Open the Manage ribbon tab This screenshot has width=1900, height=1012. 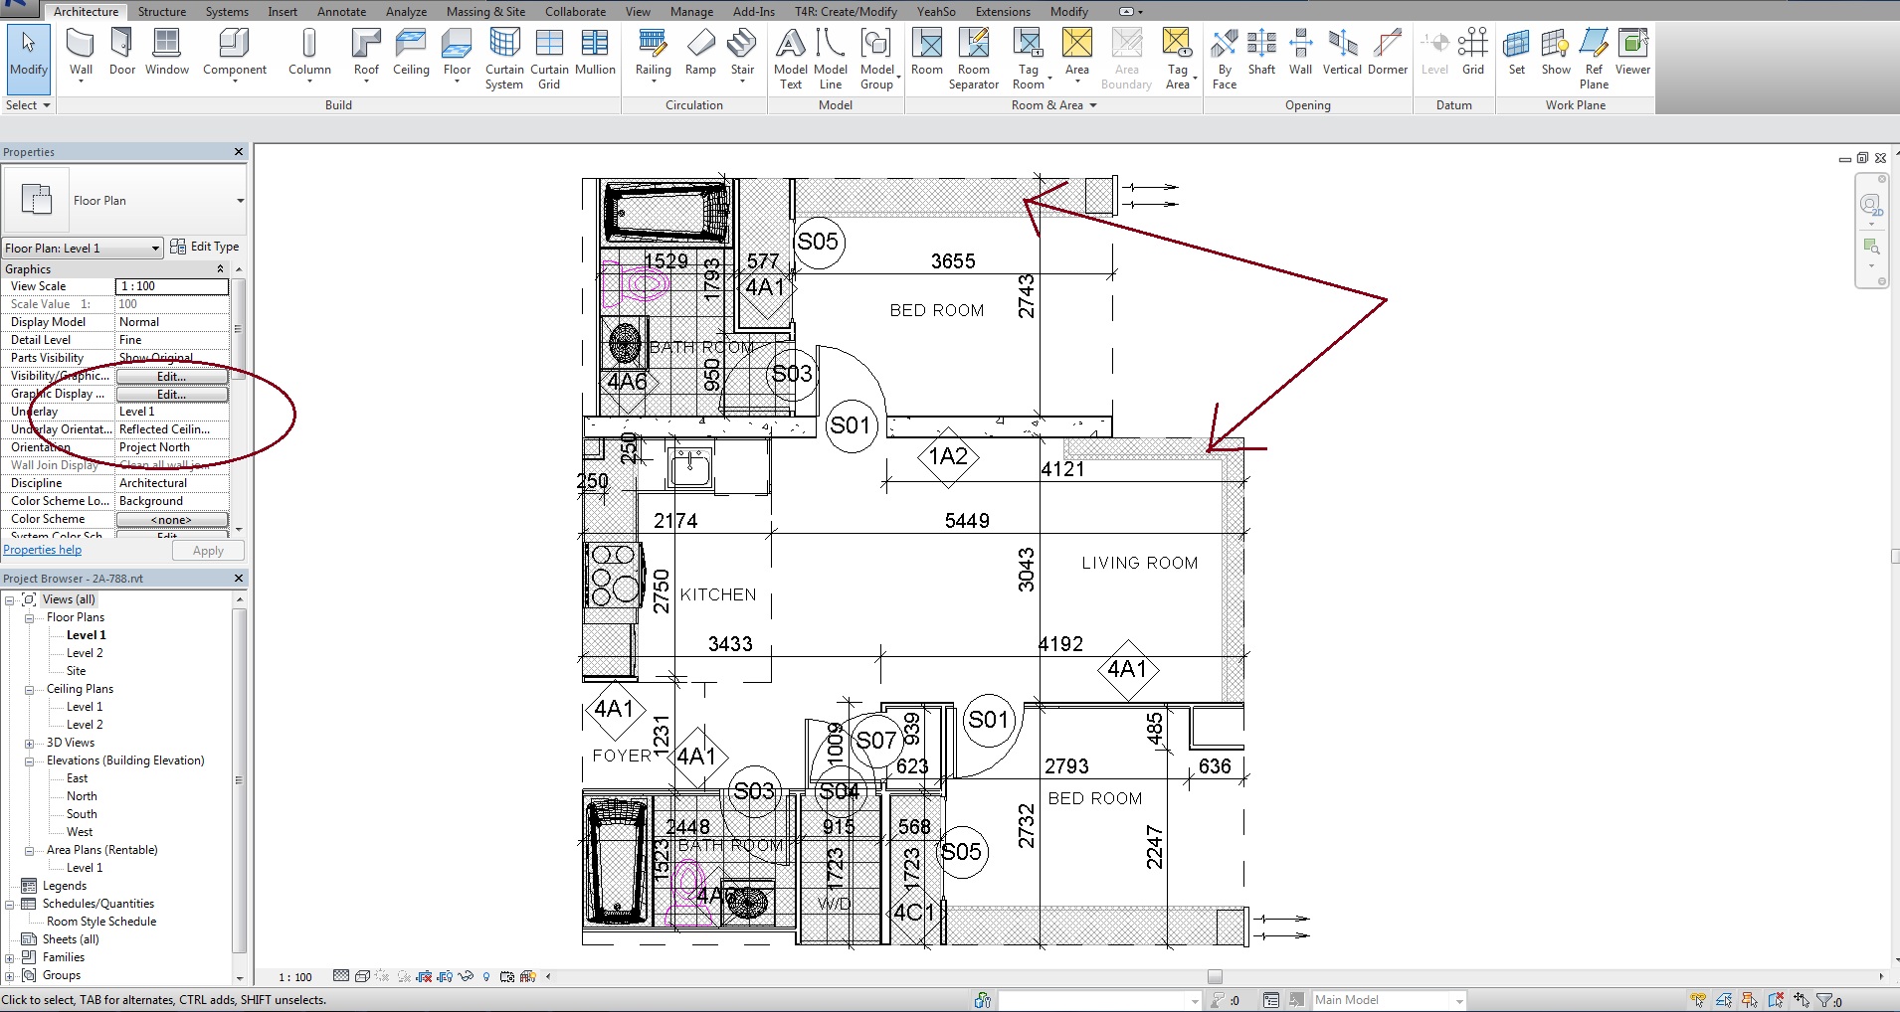(691, 12)
